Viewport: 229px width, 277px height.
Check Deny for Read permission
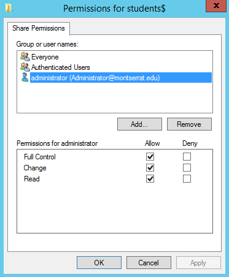pyautogui.click(x=187, y=179)
